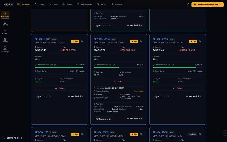This screenshot has width=227, height=142.
Task: Open Market News
Action: click(84, 5)
